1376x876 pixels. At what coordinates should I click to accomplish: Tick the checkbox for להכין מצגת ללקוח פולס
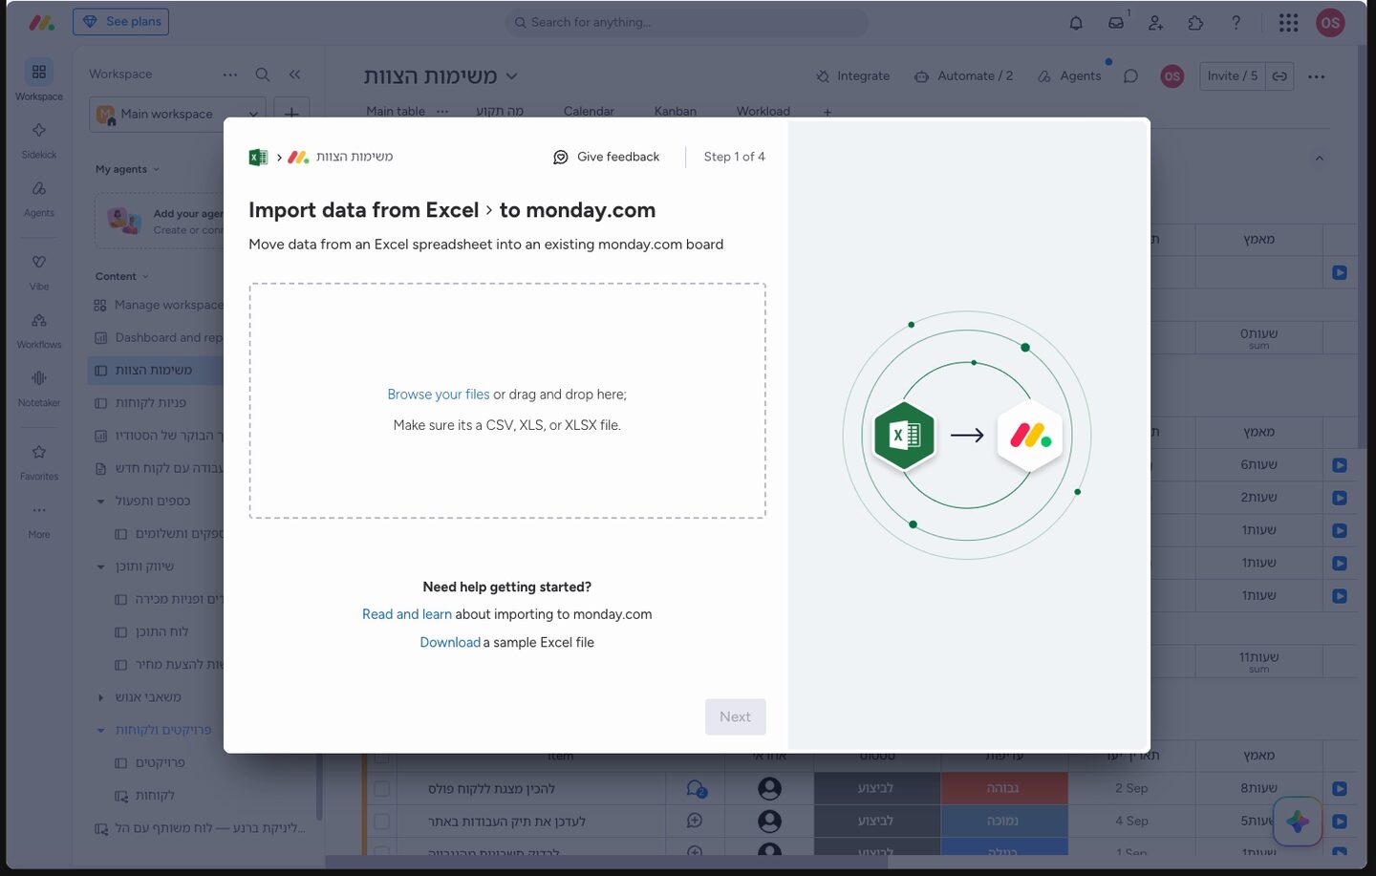click(x=382, y=789)
